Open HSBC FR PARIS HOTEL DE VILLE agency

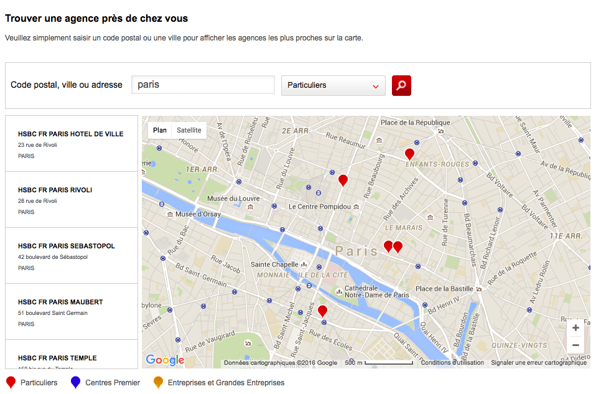tap(72, 144)
